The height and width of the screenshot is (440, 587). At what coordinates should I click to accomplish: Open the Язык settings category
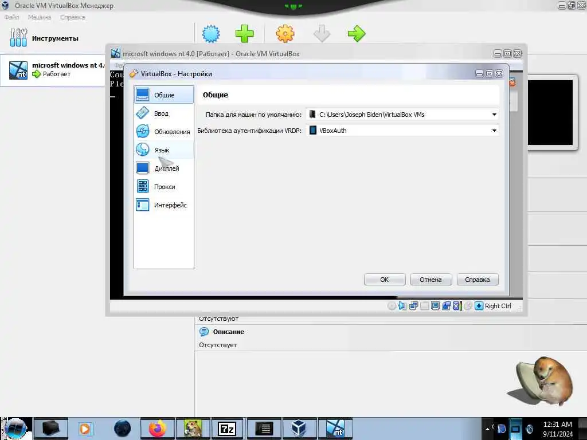163,150
